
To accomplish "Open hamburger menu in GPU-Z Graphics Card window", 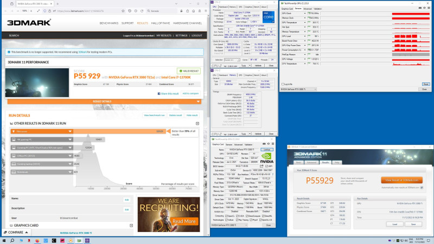I will pos(273,144).
